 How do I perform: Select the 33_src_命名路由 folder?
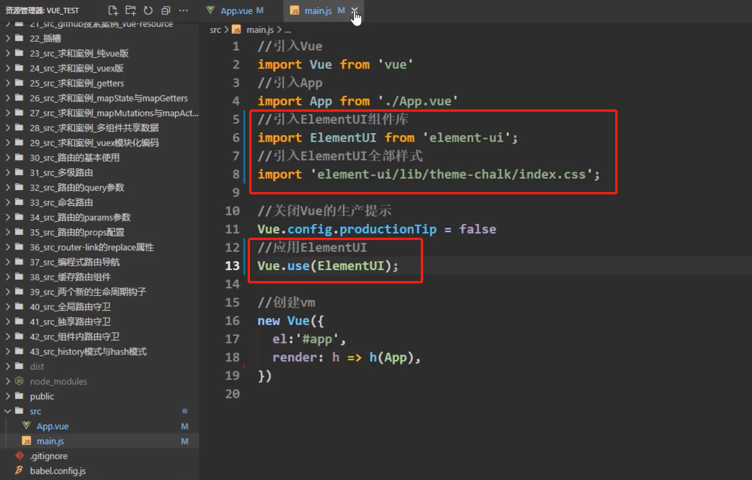[x=100, y=202]
